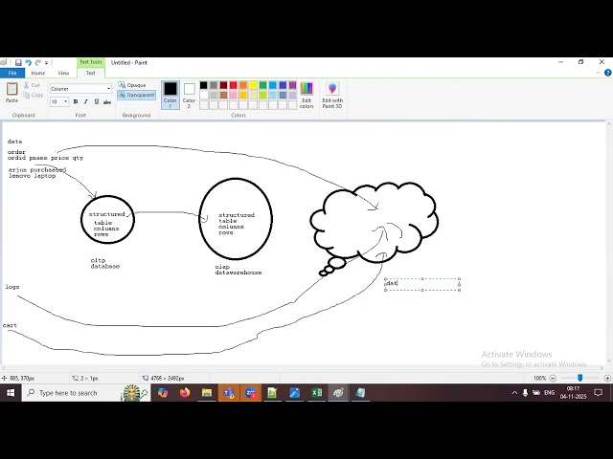Open the Windows Start menu

[x=11, y=393]
